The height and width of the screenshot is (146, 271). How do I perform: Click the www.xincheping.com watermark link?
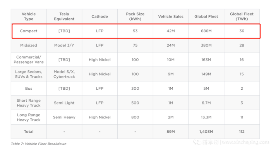(x=245, y=143)
